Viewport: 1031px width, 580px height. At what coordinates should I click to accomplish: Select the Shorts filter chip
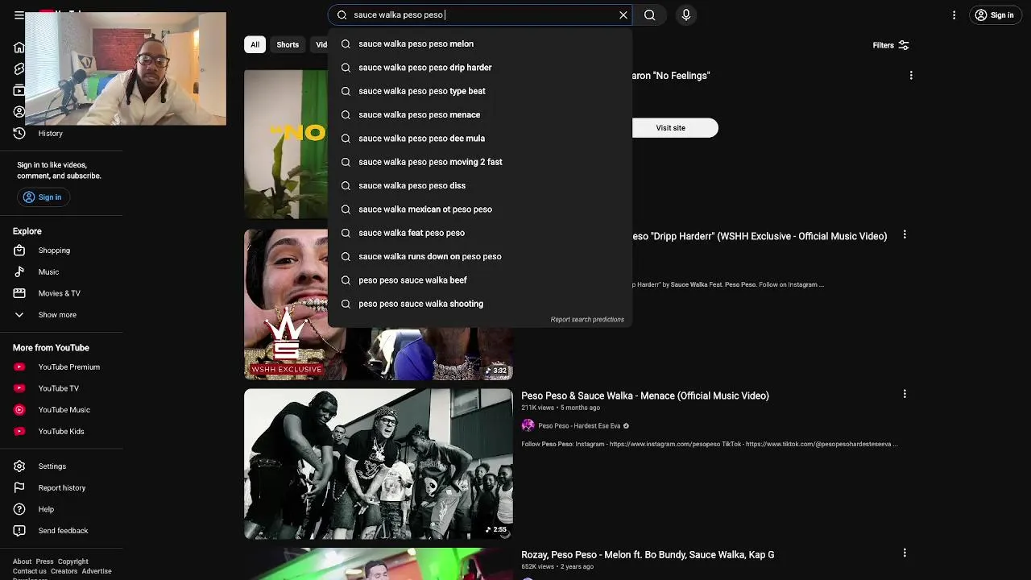coord(288,45)
